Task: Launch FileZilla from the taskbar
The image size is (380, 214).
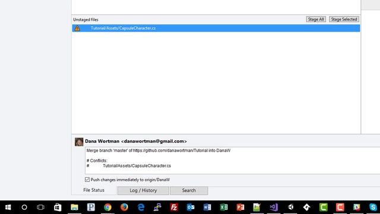Action: point(174,207)
